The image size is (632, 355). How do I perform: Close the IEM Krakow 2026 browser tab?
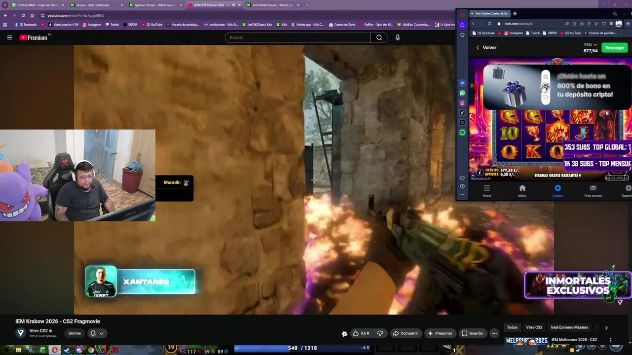pyautogui.click(x=239, y=5)
